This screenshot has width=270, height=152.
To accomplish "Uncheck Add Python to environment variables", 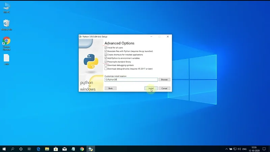I will point(106,58).
